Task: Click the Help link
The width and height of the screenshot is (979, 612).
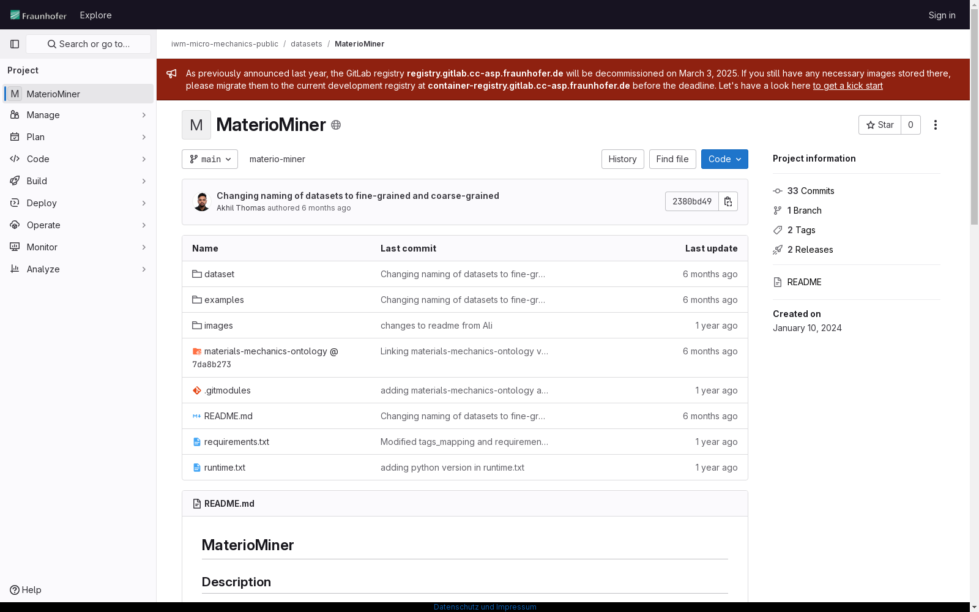Action: click(26, 590)
